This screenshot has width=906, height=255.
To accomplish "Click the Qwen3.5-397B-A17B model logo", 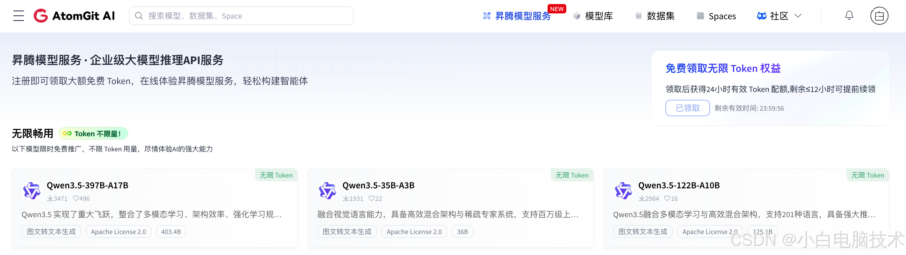I will (x=32, y=191).
